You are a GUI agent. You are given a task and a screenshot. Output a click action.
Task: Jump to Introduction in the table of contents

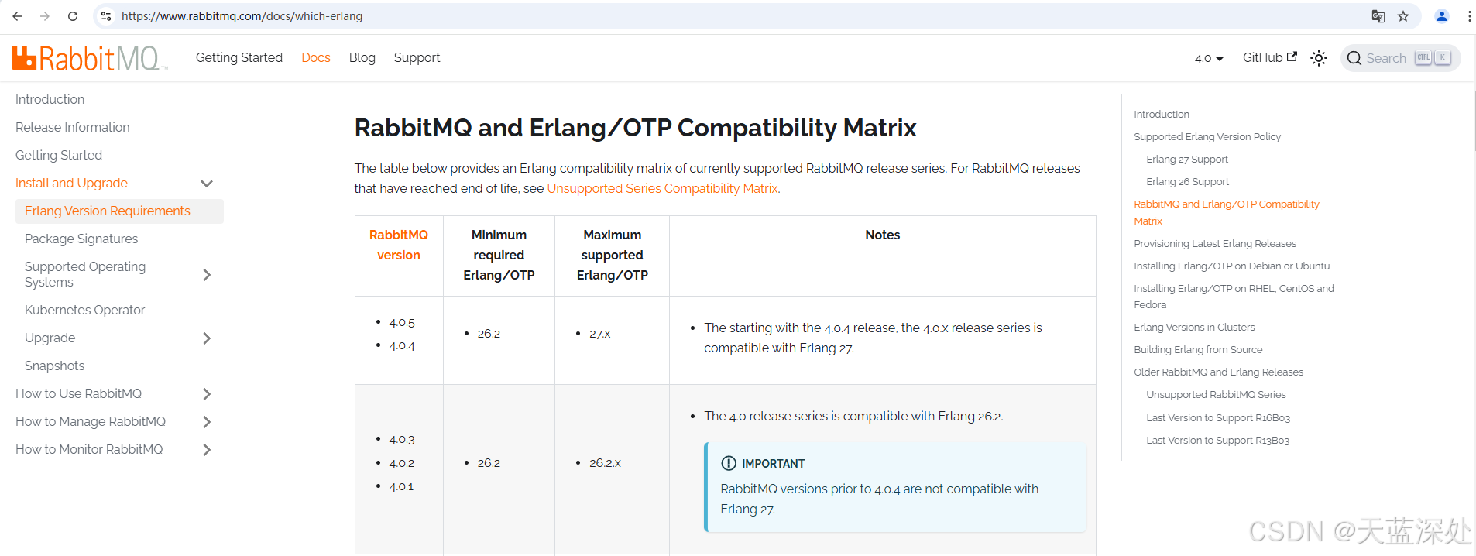(x=1161, y=114)
